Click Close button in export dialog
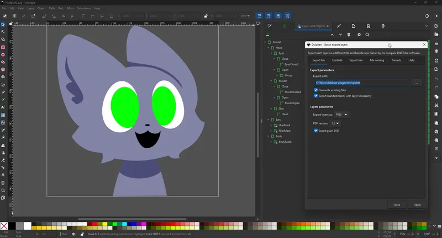 point(397,205)
